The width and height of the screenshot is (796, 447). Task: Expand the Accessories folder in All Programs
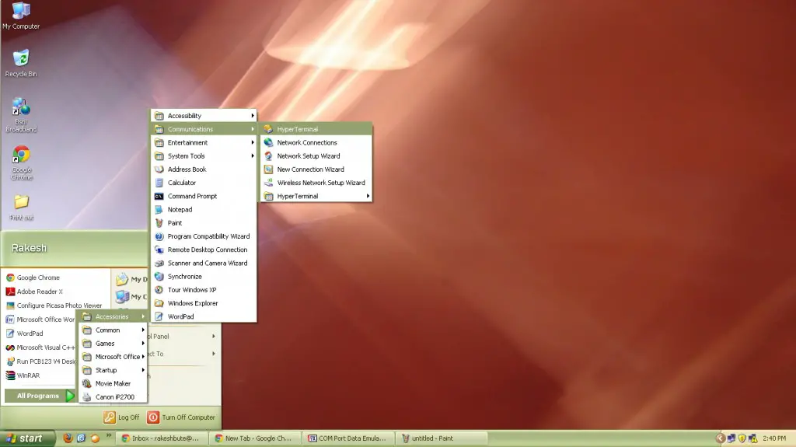113,316
